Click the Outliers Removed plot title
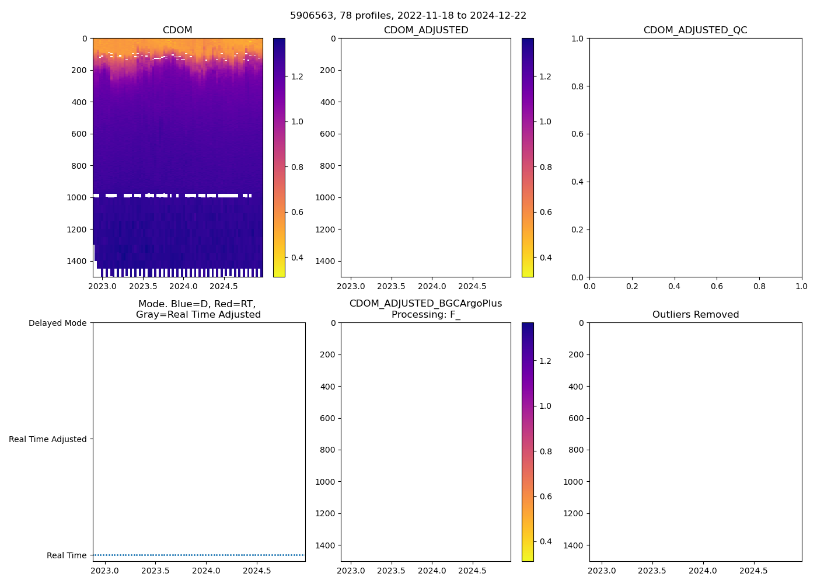 (x=695, y=314)
